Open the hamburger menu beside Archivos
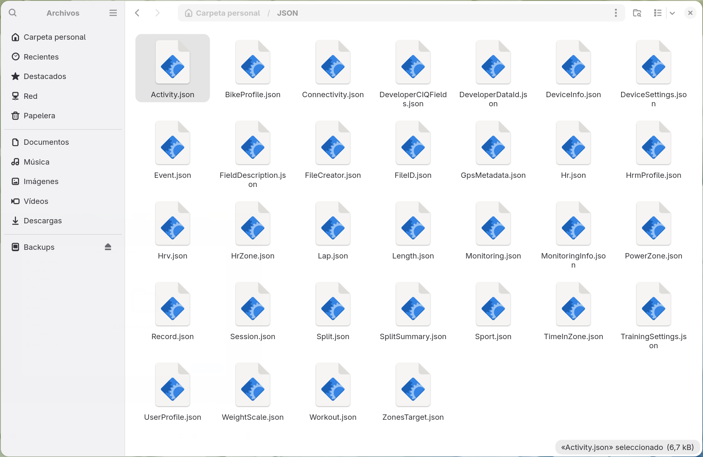This screenshot has width=703, height=457. click(113, 13)
